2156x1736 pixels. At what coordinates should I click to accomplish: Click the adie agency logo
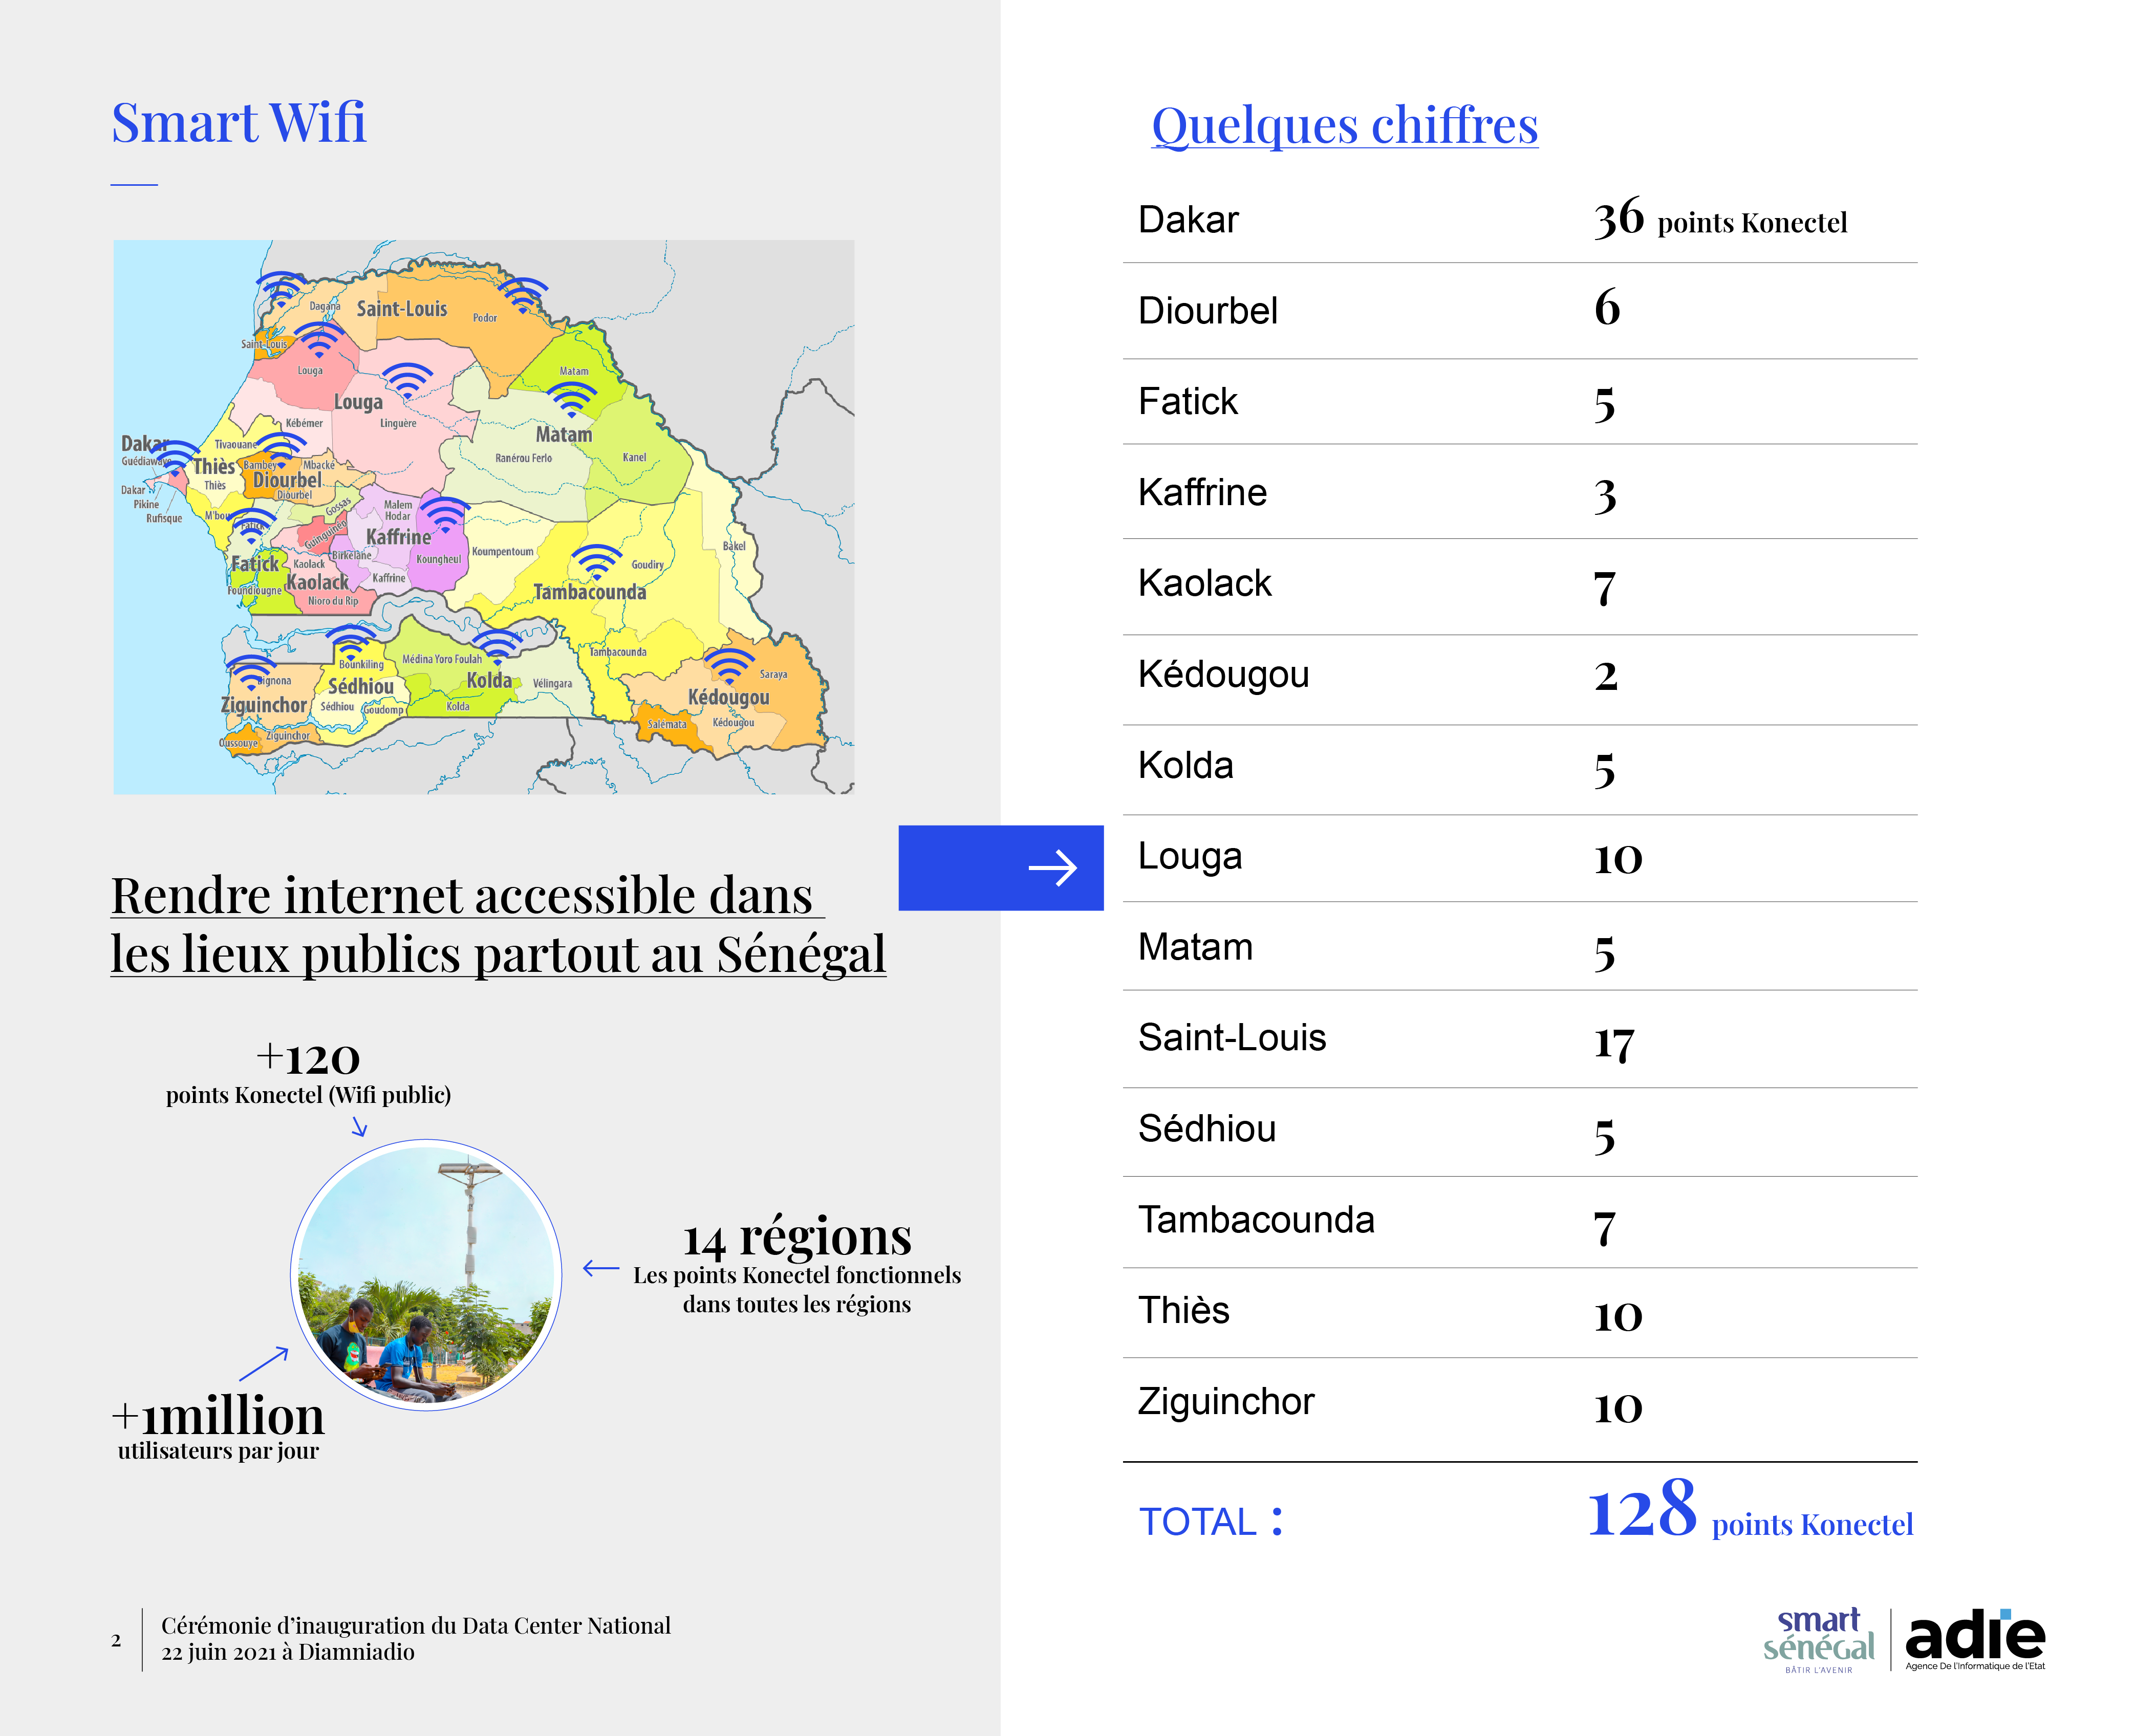coord(1975,1640)
